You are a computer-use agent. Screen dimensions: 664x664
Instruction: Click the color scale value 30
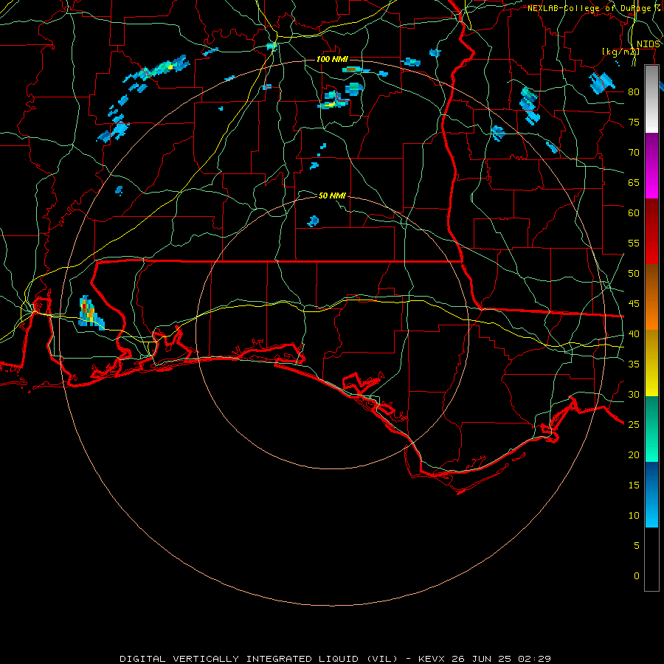[634, 394]
